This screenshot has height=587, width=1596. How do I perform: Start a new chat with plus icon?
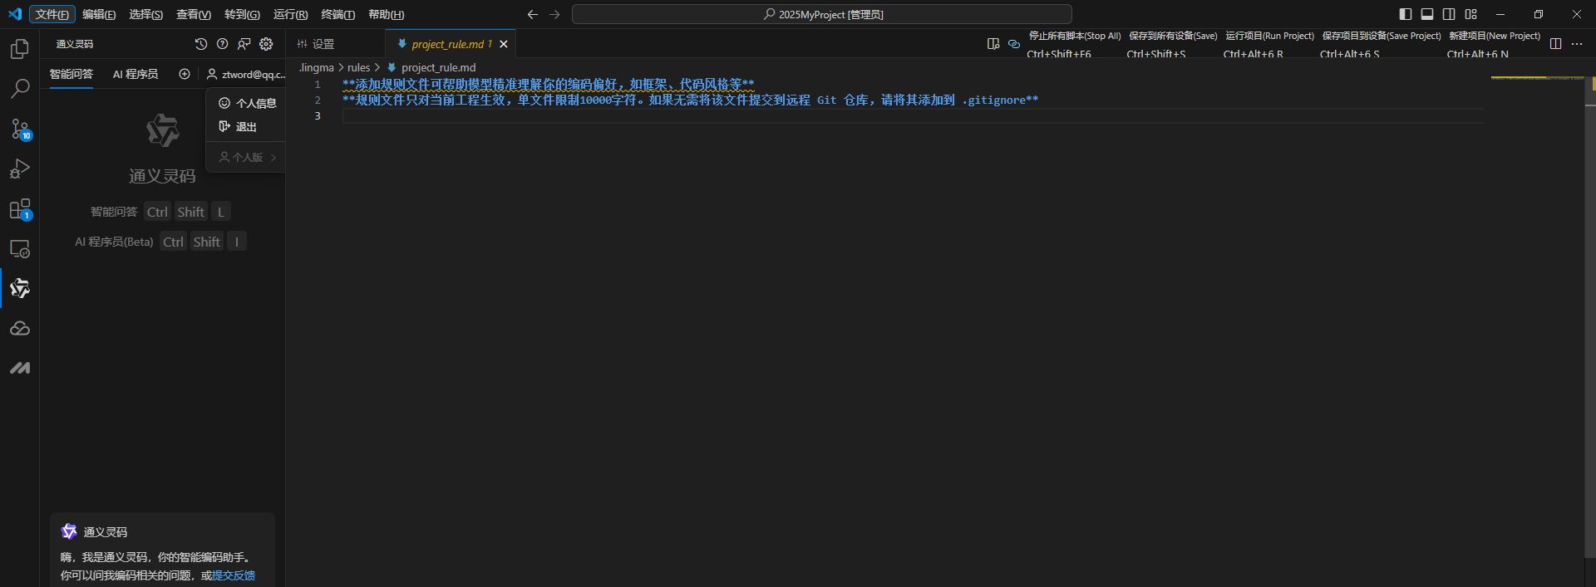(x=185, y=74)
